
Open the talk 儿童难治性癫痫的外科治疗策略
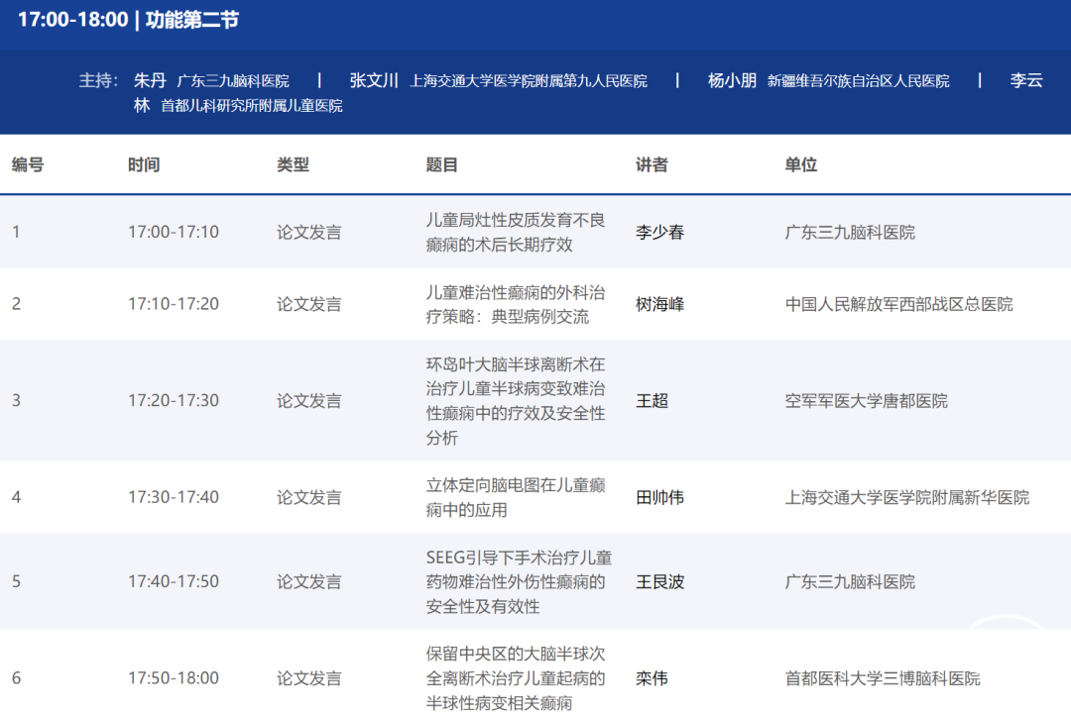(x=515, y=304)
